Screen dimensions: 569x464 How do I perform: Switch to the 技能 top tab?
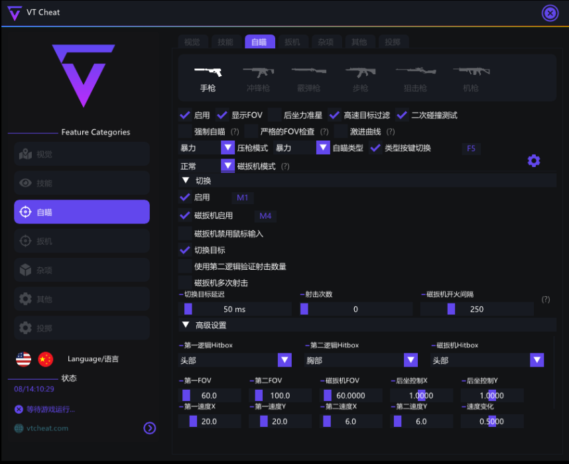[x=225, y=42]
